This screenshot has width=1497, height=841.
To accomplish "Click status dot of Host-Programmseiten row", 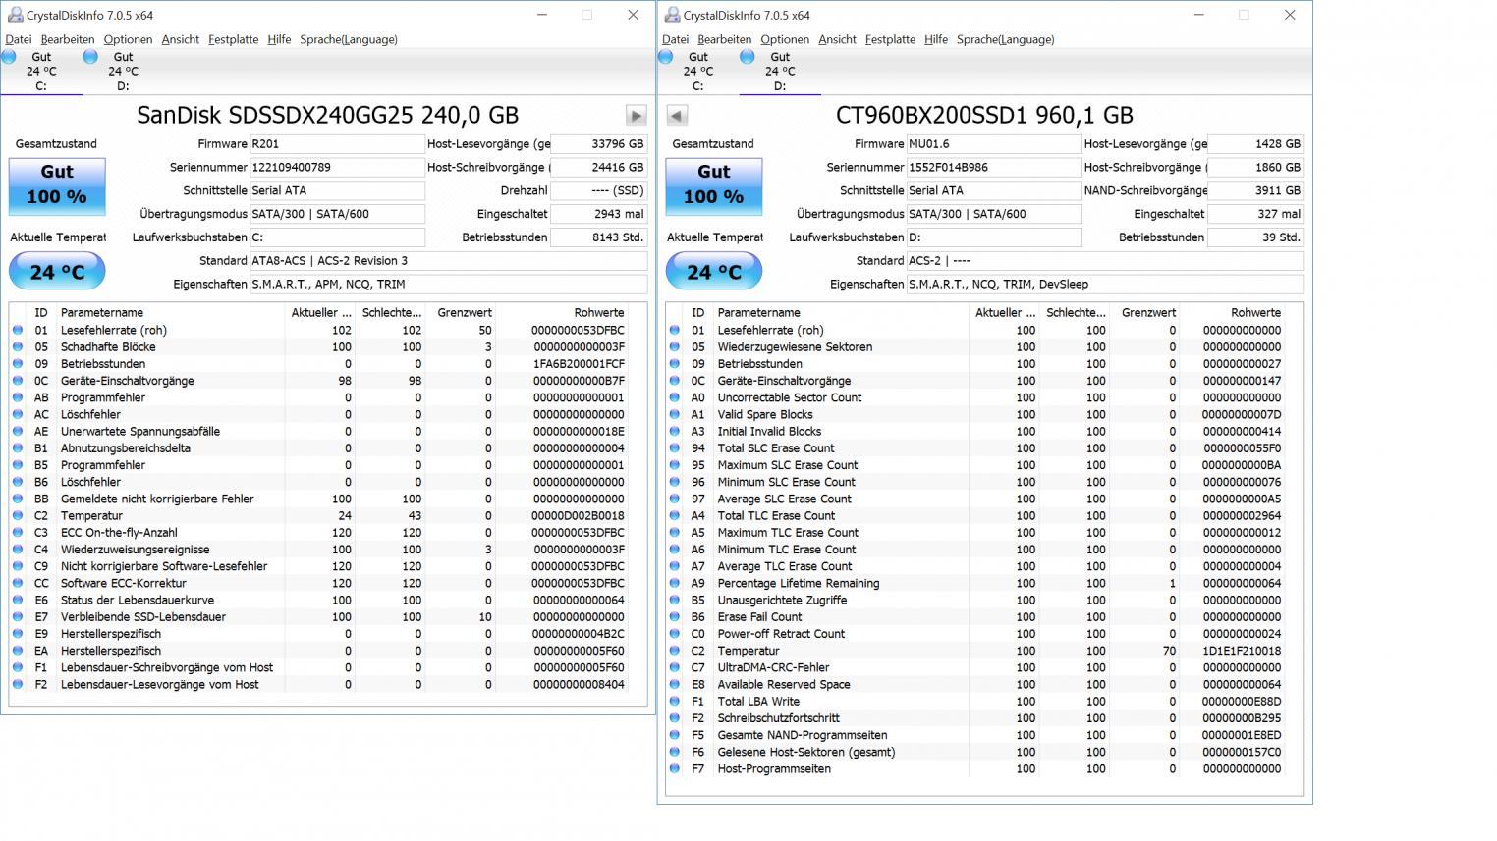I will (675, 769).
